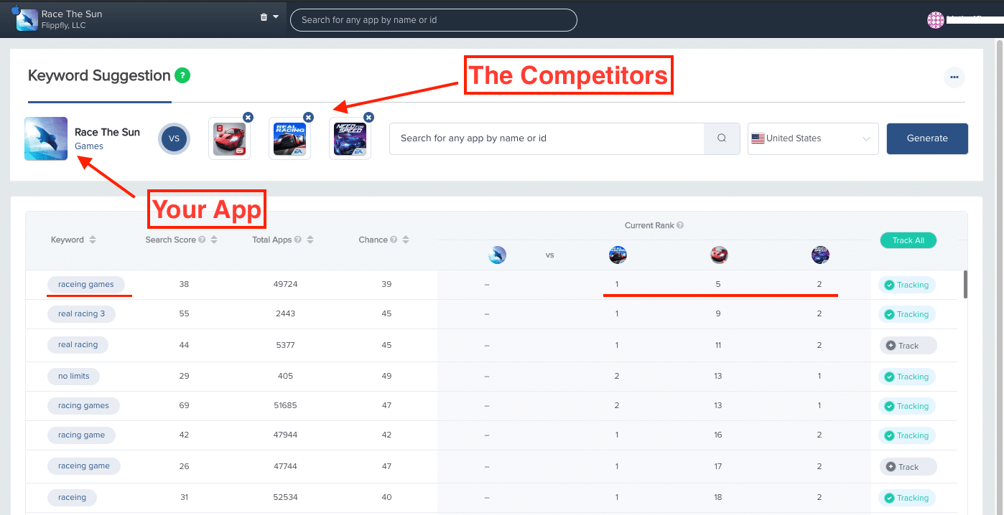Screen dimensions: 1004x515
Task: Remove the Need for Speed competitor
Action: 368,117
